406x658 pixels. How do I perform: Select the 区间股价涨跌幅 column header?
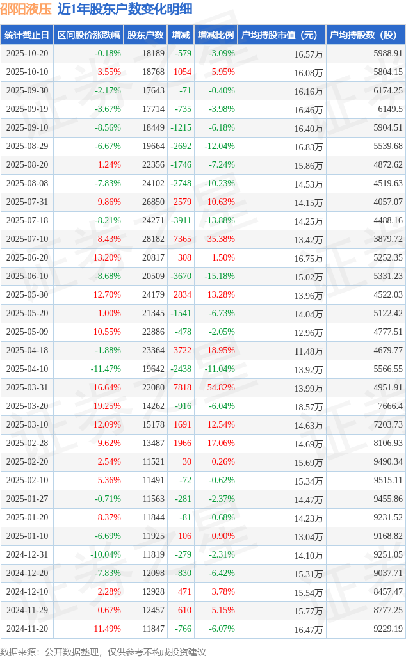point(88,35)
